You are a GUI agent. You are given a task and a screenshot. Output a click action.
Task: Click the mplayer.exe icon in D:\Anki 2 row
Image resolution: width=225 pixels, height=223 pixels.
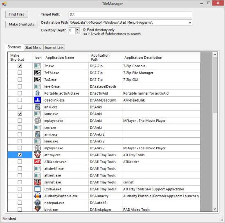(38, 148)
